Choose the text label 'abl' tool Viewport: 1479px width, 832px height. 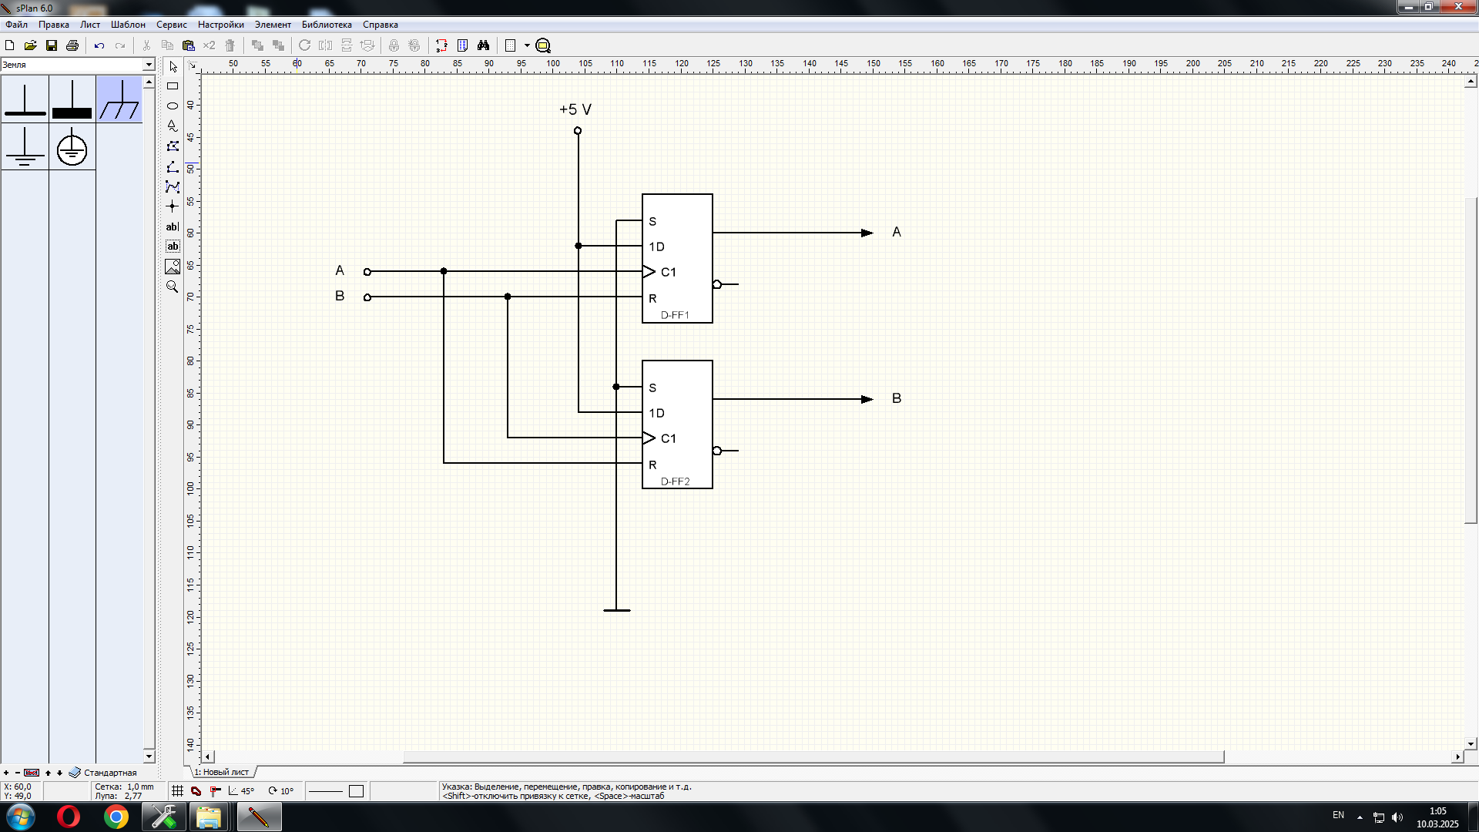(x=173, y=226)
